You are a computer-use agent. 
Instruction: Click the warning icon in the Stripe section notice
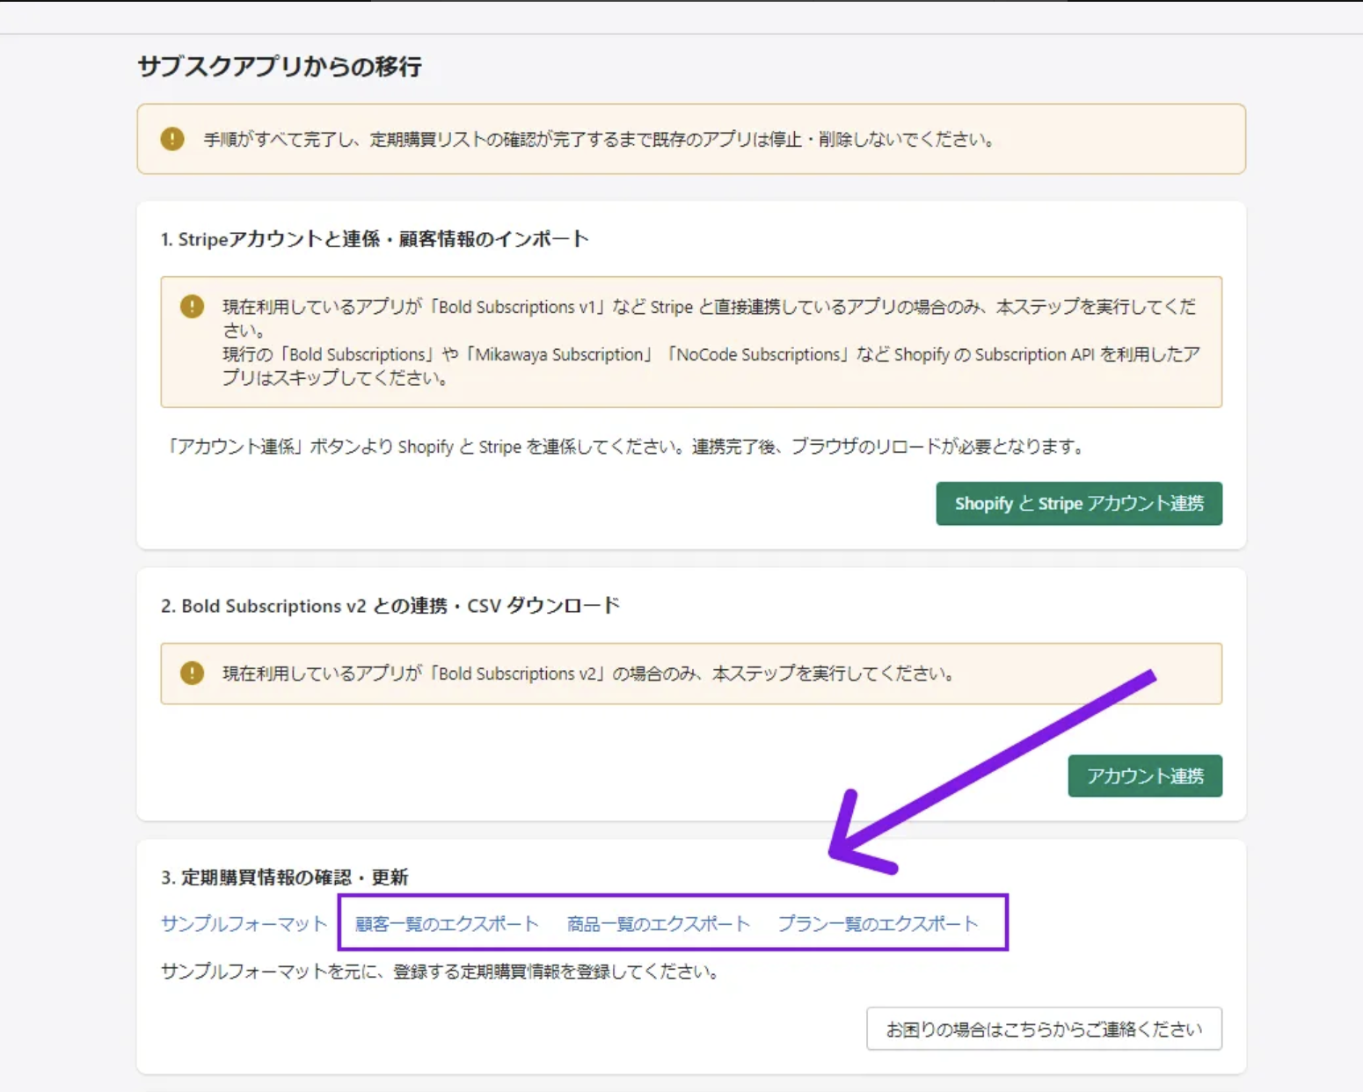(x=192, y=306)
